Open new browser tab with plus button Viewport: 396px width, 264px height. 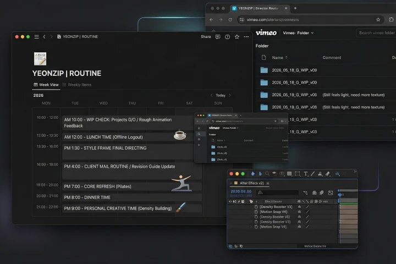[295, 8]
